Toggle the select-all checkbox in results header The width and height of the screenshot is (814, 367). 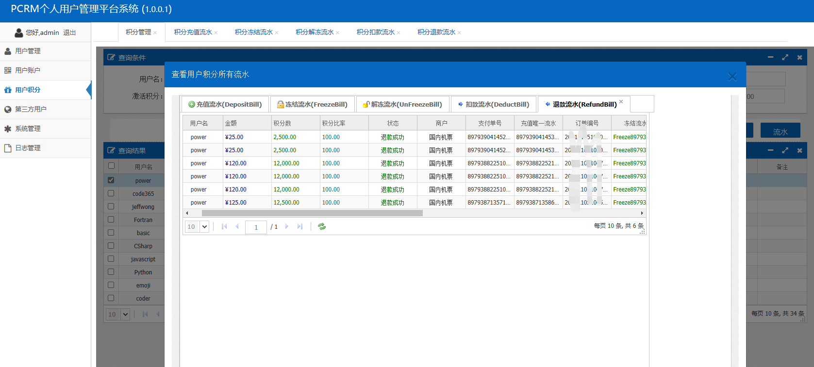[x=111, y=166]
